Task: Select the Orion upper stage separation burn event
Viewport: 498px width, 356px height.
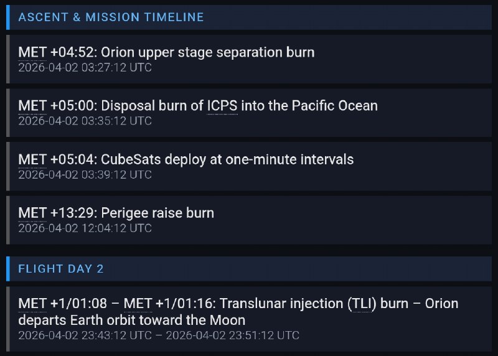Action: point(249,59)
